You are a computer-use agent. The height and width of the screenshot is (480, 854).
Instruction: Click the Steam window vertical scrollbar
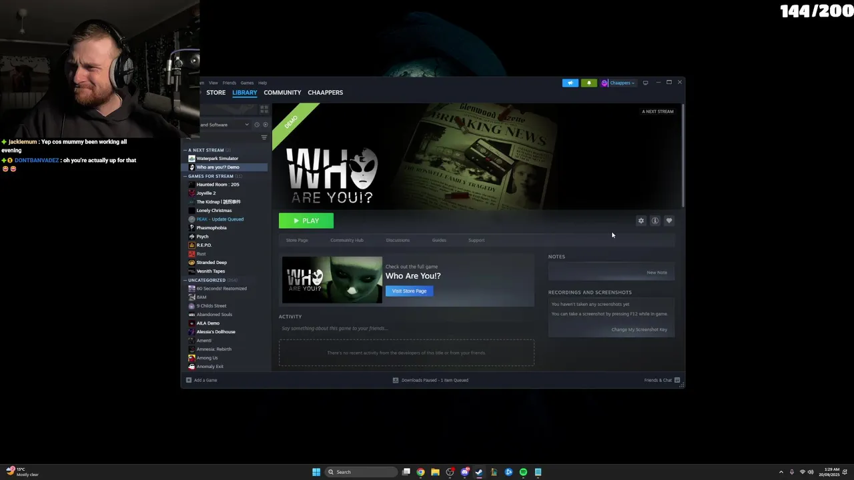click(682, 155)
